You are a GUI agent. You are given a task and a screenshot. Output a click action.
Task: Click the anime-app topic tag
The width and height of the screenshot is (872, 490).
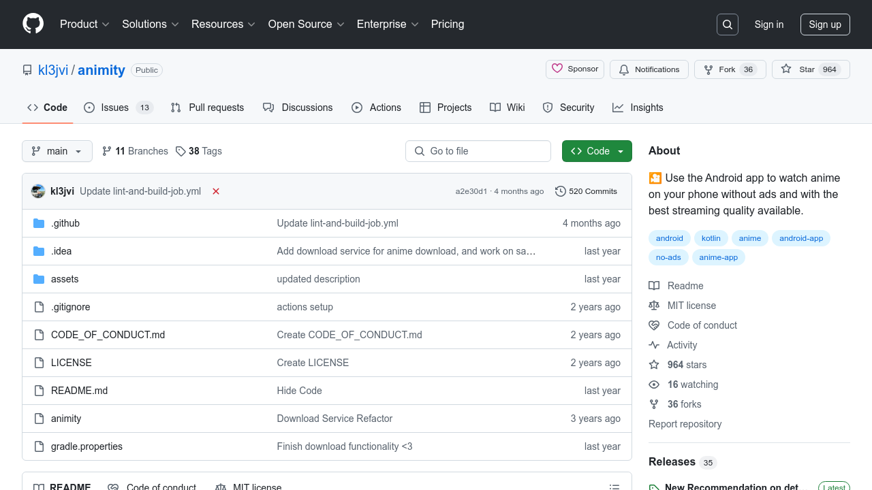(x=719, y=257)
